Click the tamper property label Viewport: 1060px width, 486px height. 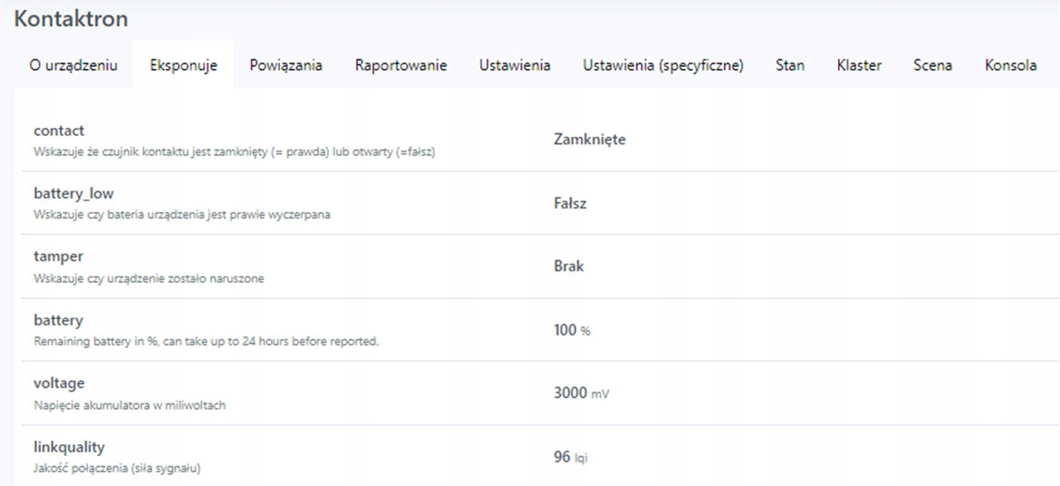57,258
